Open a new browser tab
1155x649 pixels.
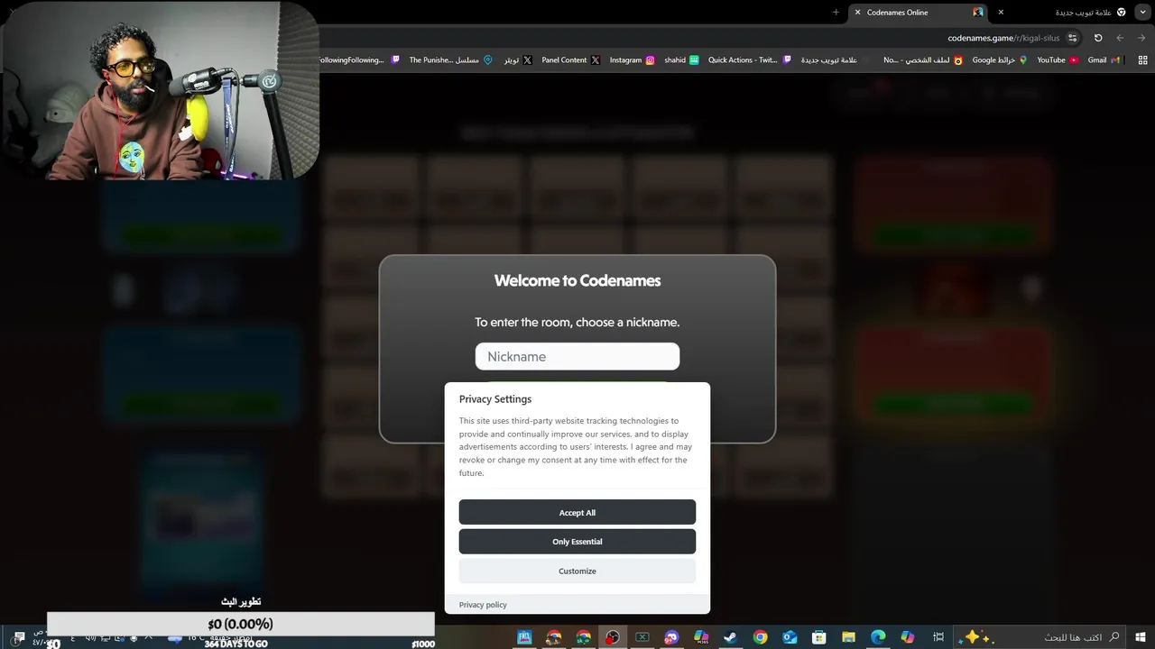(836, 13)
